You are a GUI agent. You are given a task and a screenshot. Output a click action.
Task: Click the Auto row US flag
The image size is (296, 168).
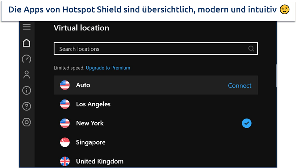[x=65, y=85]
